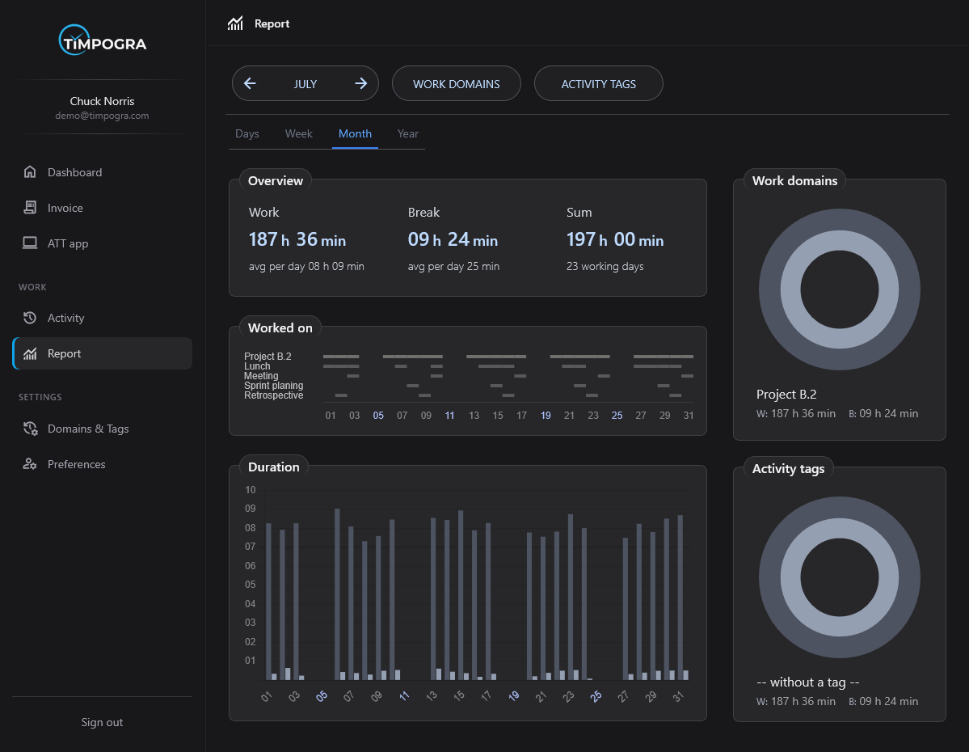Click Project B.2 legend under Work domains

tap(786, 394)
